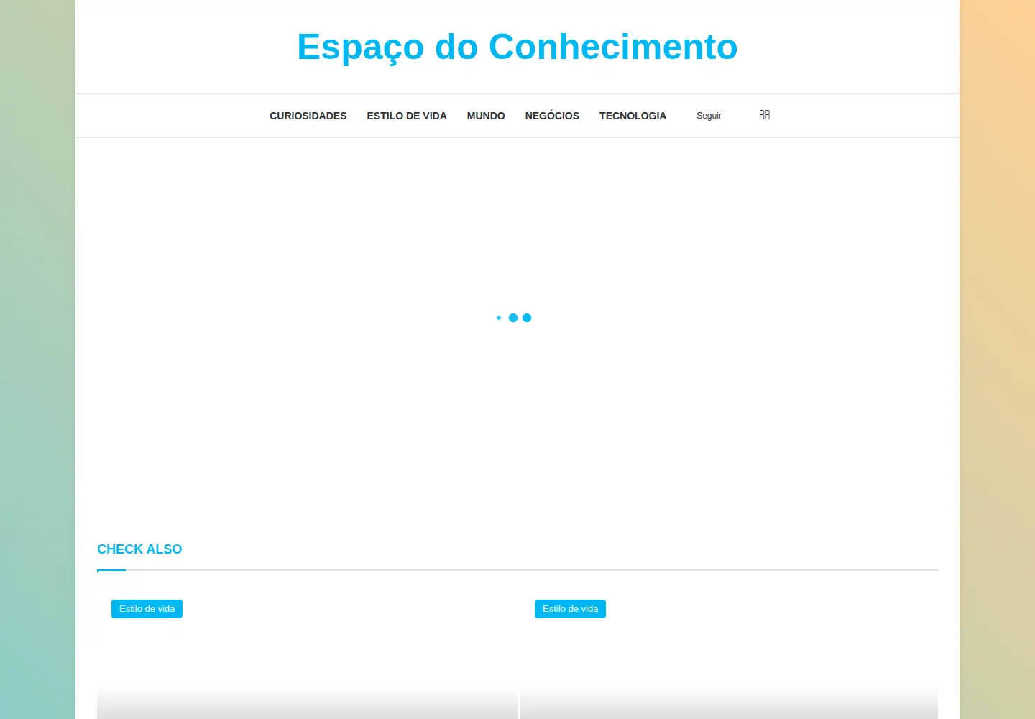Select Mundo in the navigation bar
The height and width of the screenshot is (719, 1035).
click(486, 116)
